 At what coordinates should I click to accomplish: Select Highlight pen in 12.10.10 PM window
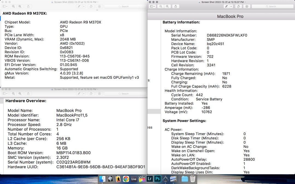79,93
